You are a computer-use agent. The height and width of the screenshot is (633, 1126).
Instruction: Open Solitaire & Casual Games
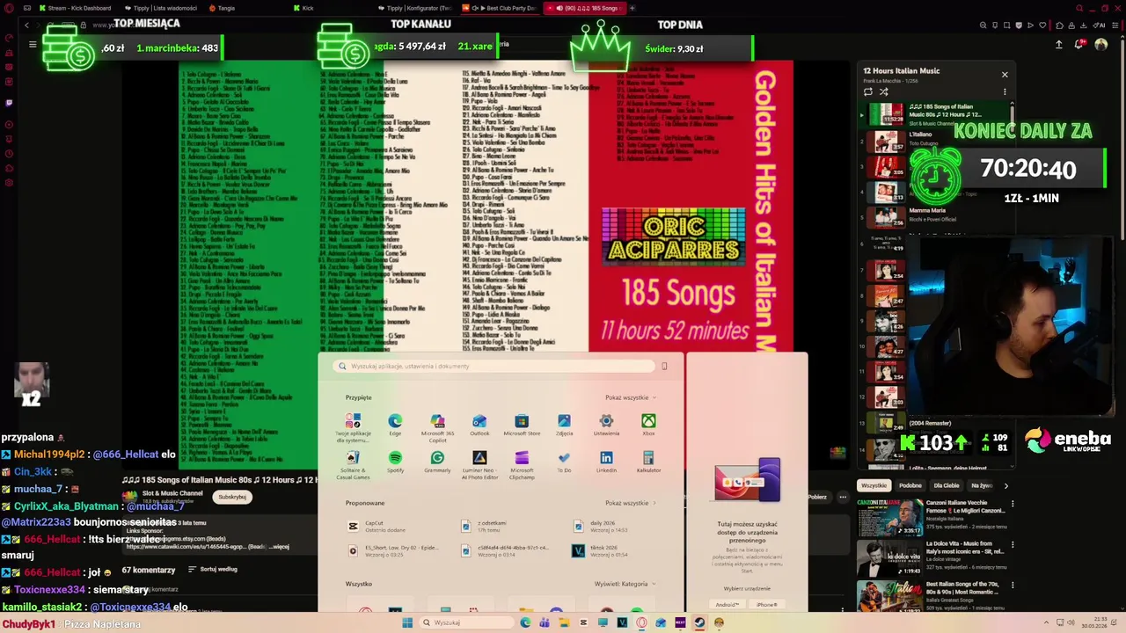click(x=353, y=465)
